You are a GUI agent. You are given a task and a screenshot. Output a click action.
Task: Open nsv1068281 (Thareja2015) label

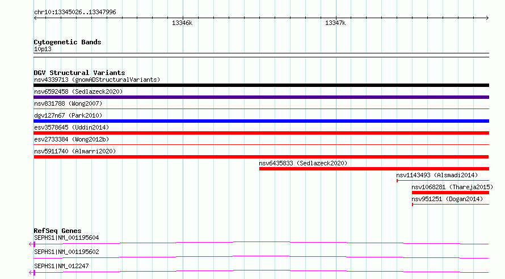(452, 187)
